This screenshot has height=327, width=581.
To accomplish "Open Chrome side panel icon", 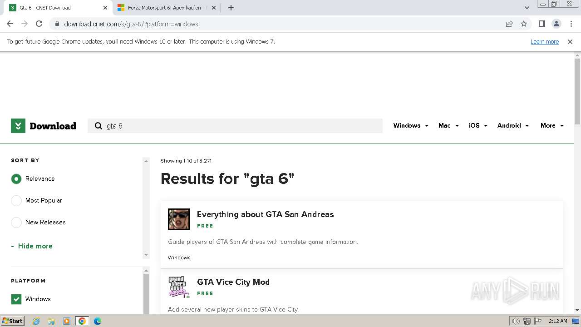I will (x=542, y=24).
